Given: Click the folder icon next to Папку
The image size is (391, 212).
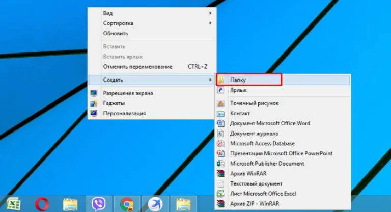Looking at the screenshot, I should coord(220,80).
